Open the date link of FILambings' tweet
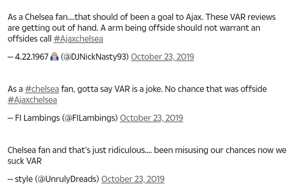 (151, 118)
